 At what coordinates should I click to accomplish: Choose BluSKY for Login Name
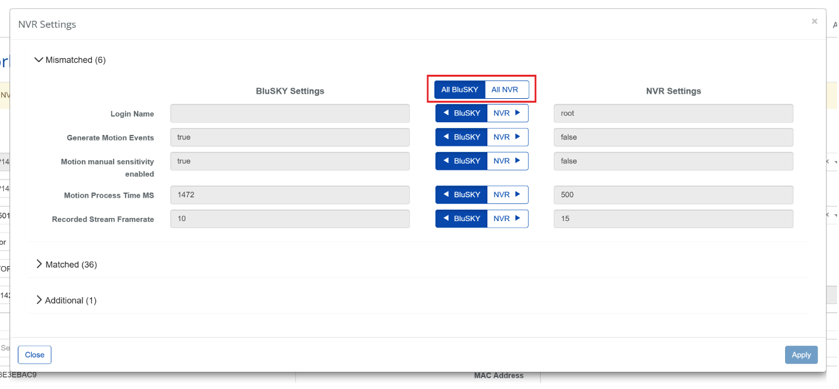[x=461, y=113]
